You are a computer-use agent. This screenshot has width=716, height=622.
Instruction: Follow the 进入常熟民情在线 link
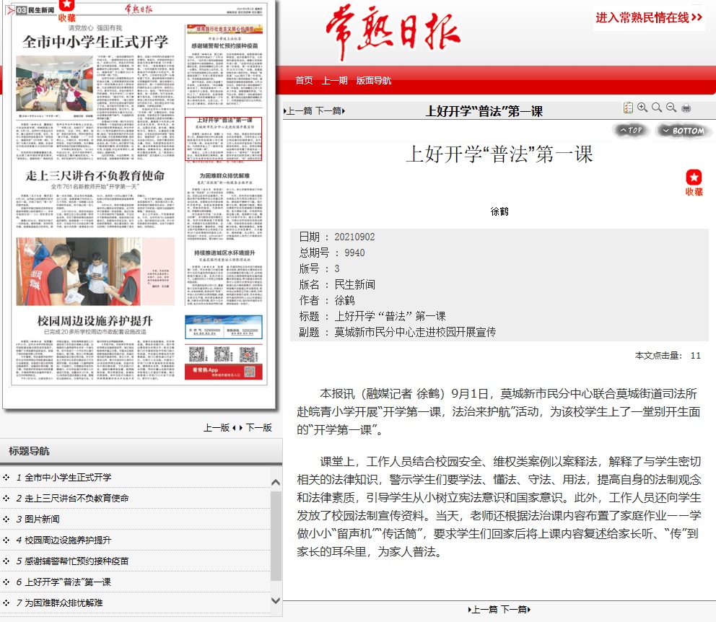(x=648, y=18)
